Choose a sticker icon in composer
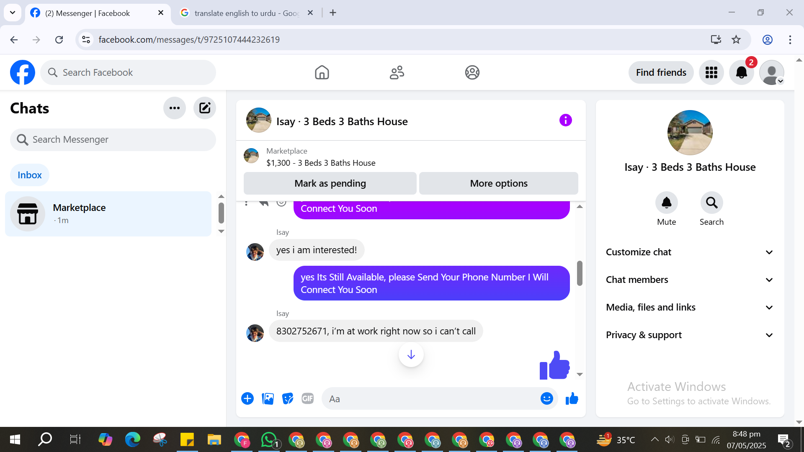Viewport: 804px width, 452px height. point(288,398)
